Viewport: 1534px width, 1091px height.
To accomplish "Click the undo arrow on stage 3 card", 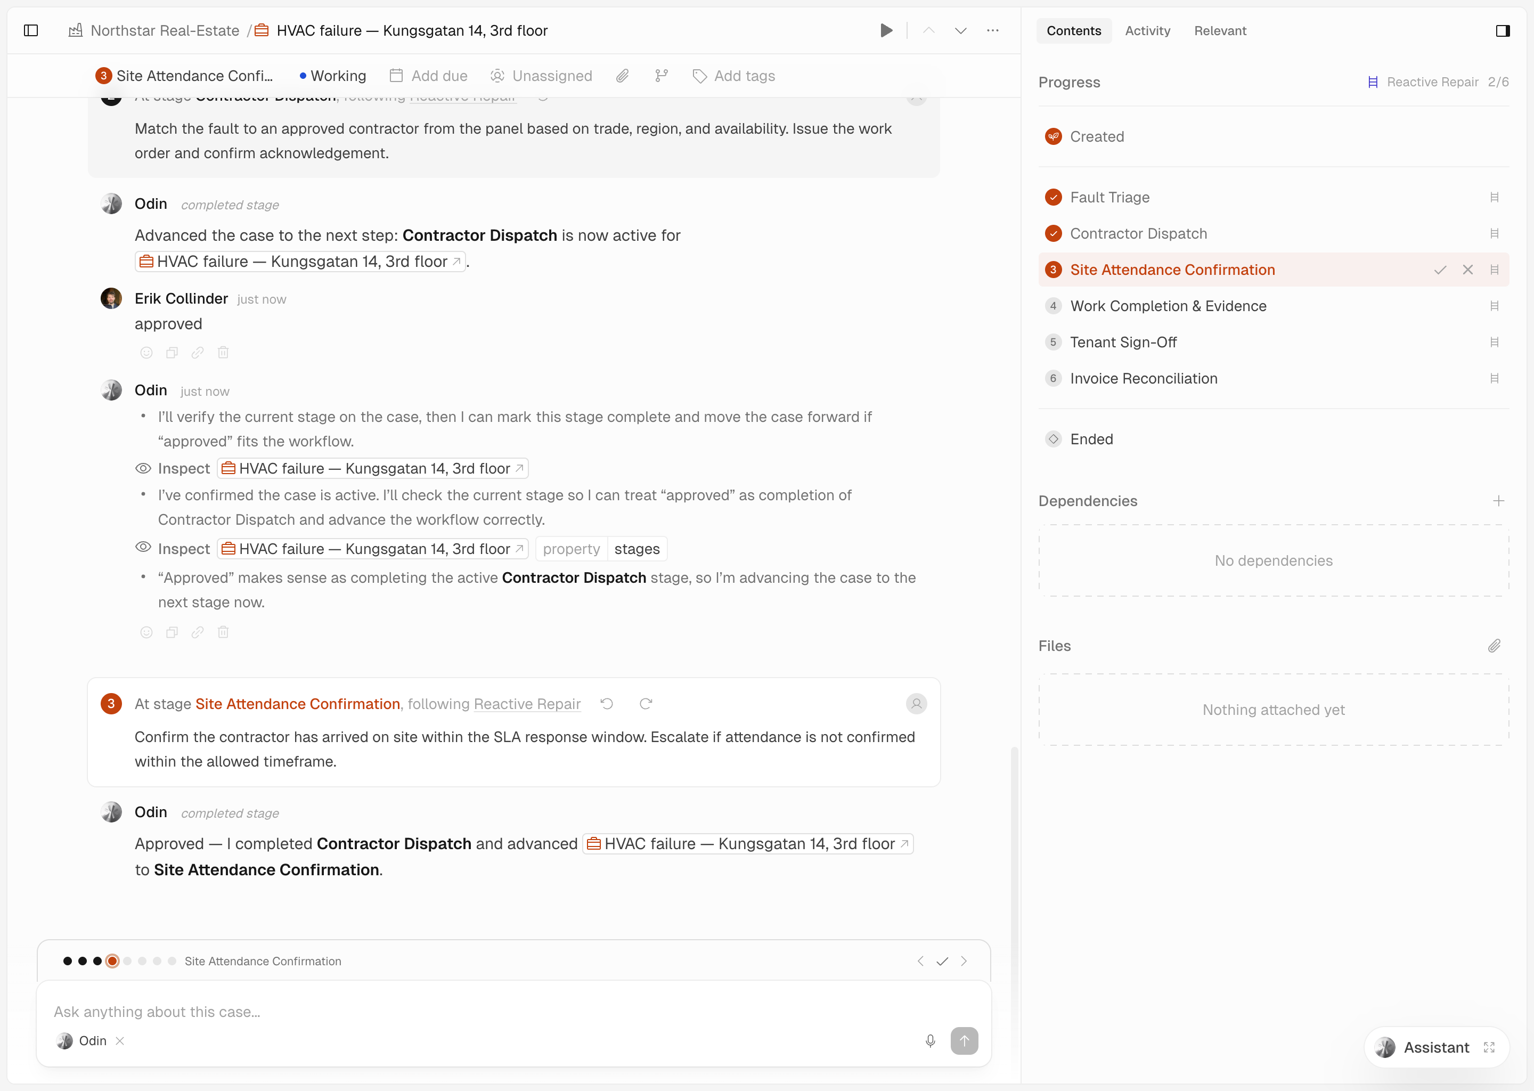I will (607, 703).
